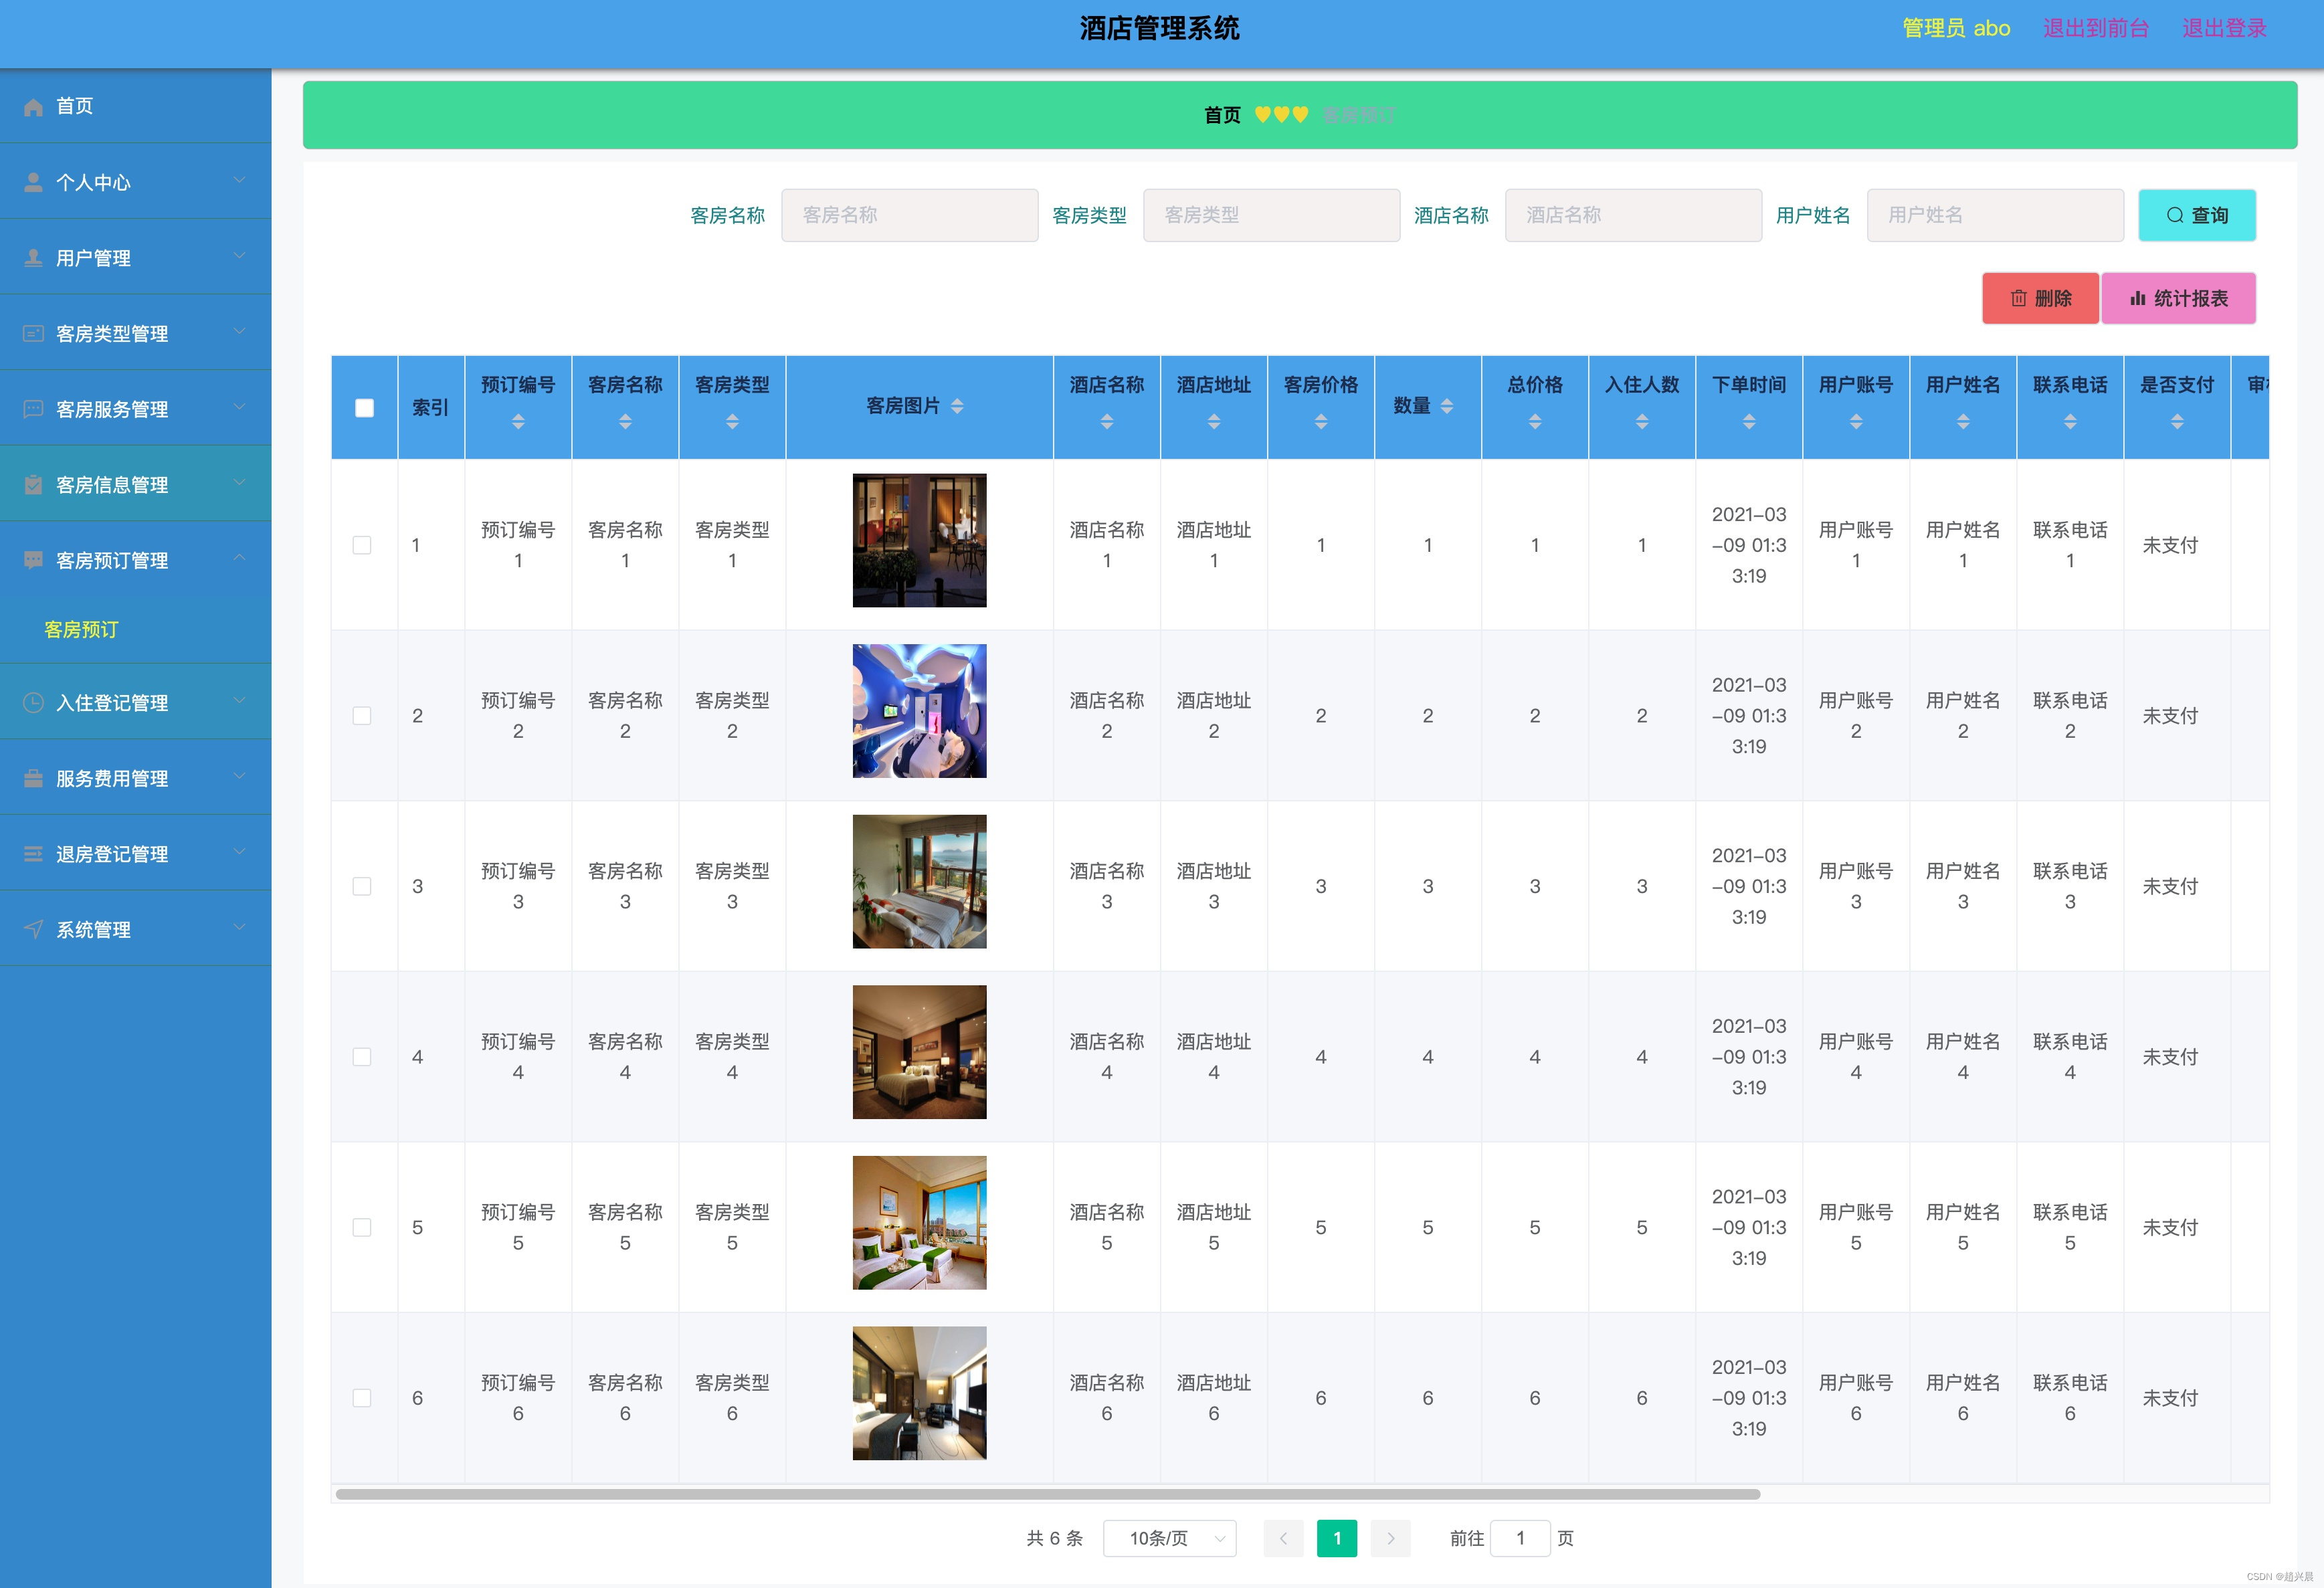Sort by 客房类型 using its sort arrows
2324x1588 pixels.
[732, 422]
